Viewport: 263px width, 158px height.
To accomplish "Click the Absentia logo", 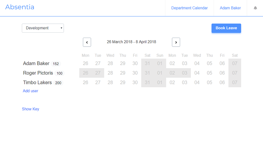I will [x=20, y=7].
